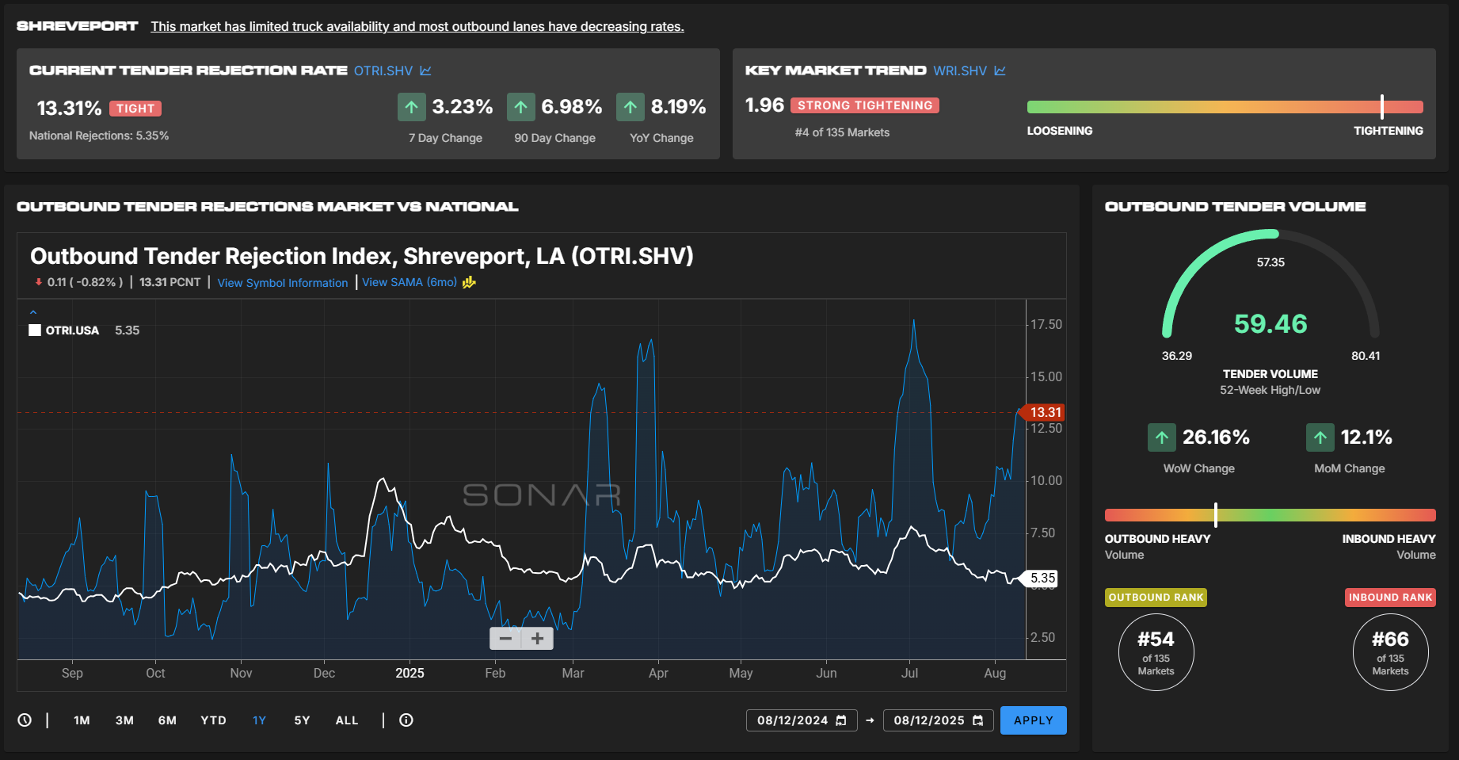
Task: Click the 1.96 market trend value
Action: pos(764,105)
